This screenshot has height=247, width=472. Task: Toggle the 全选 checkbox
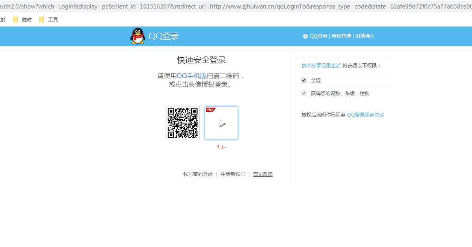coord(304,80)
